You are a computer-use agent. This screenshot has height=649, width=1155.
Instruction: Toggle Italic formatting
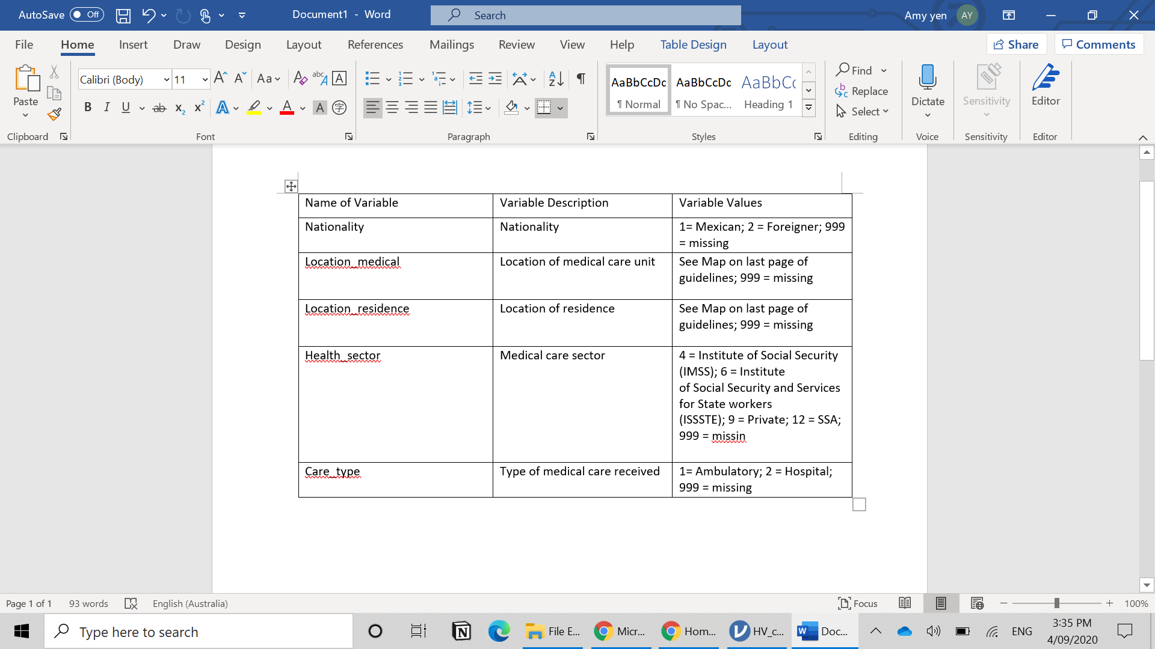pos(106,108)
